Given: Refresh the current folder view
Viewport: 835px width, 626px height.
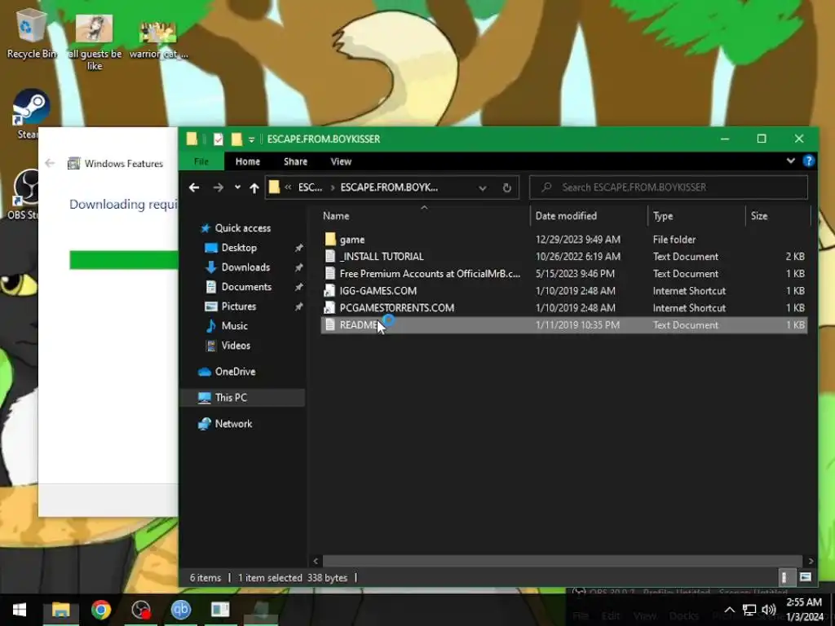Looking at the screenshot, I should click(x=507, y=187).
